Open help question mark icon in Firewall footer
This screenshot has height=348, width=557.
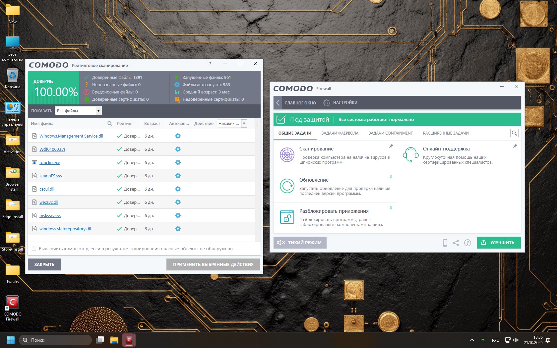[467, 243]
